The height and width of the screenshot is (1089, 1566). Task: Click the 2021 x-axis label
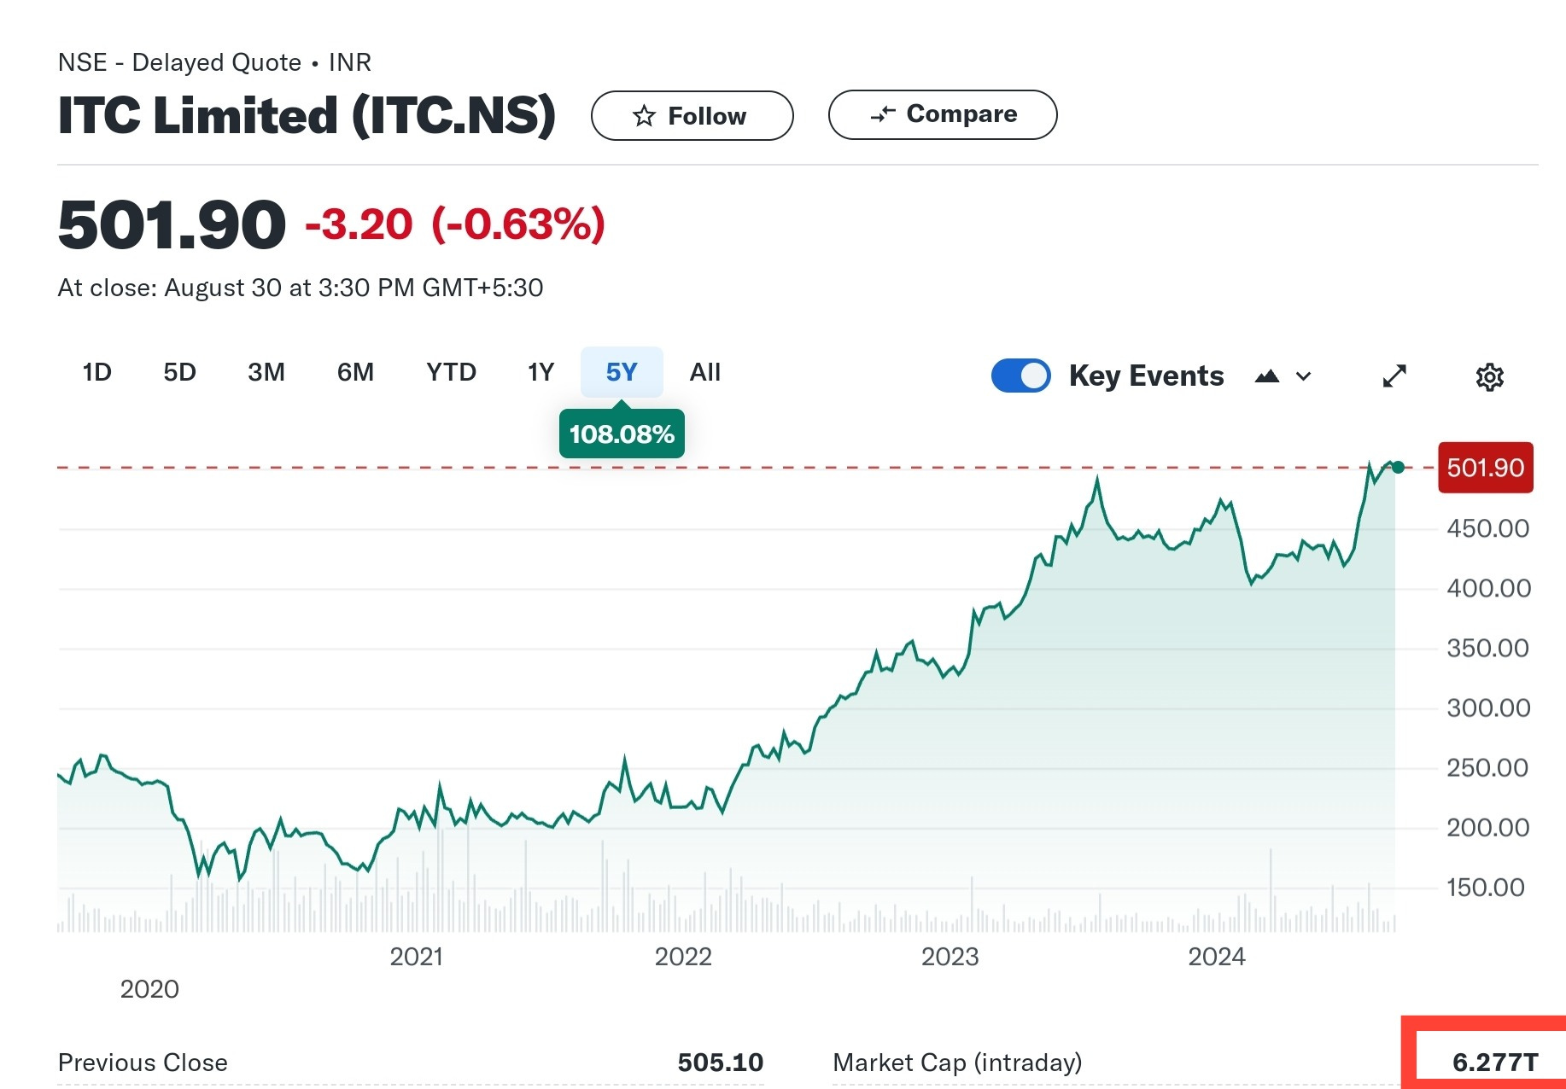417,957
